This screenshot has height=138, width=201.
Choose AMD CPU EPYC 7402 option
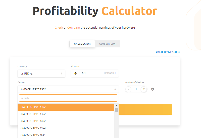66,121
